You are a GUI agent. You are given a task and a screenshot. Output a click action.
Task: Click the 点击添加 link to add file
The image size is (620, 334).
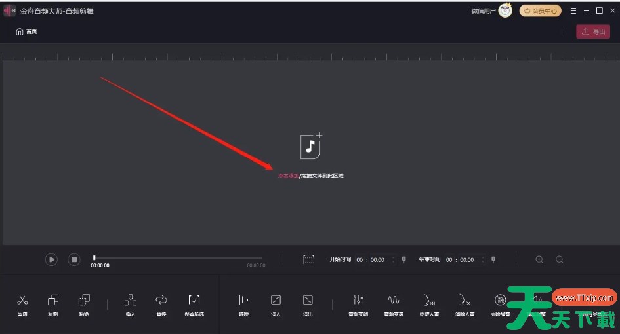[288, 176]
